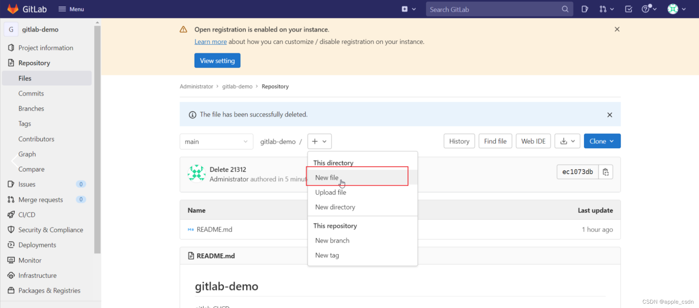Click README.md preview header title

(216, 256)
